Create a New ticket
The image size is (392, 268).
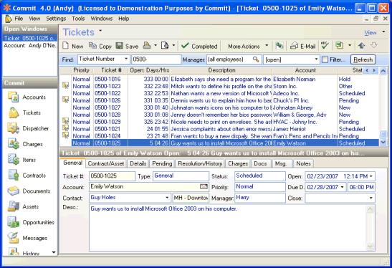click(73, 47)
